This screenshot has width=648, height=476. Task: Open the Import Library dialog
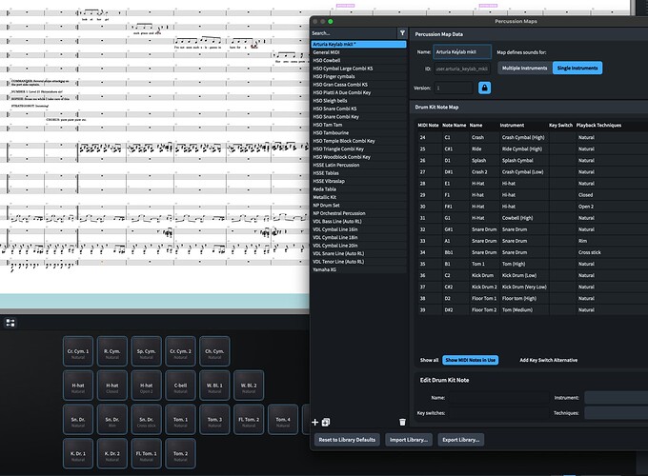(408, 440)
